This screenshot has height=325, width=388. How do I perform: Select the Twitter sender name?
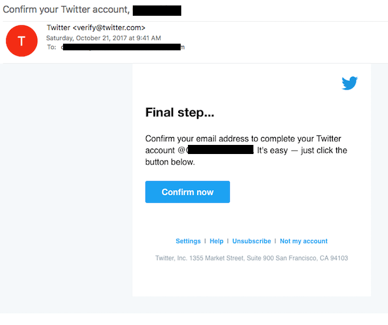(x=59, y=28)
